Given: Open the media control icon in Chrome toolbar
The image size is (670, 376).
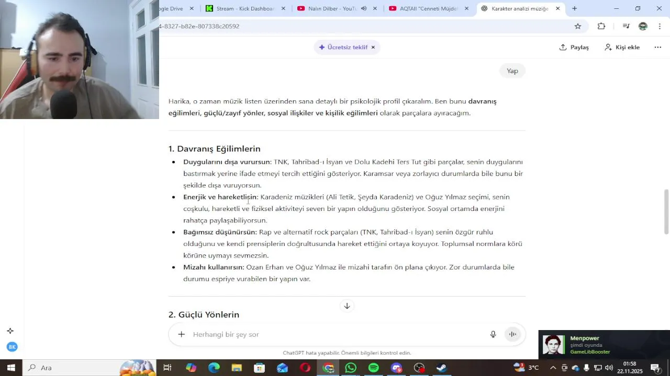Looking at the screenshot, I should click(626, 26).
